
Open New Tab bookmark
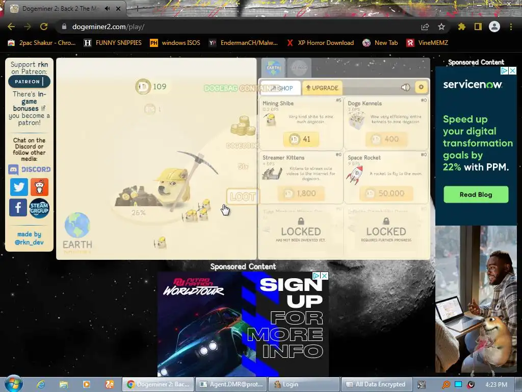(x=380, y=43)
